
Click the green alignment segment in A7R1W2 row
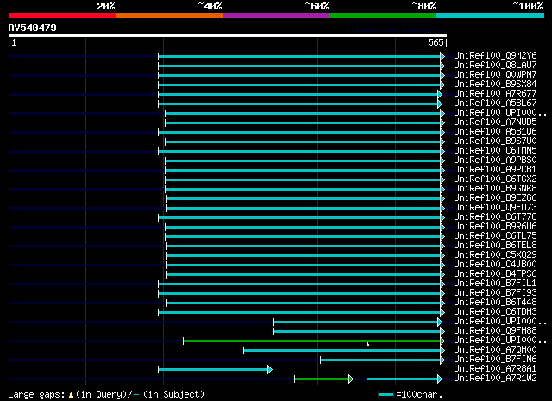324,379
